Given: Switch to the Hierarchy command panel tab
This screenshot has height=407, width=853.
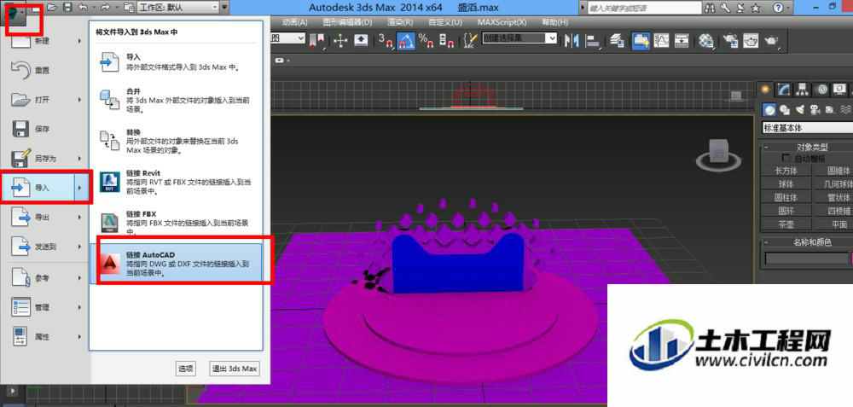Looking at the screenshot, I should pos(802,90).
